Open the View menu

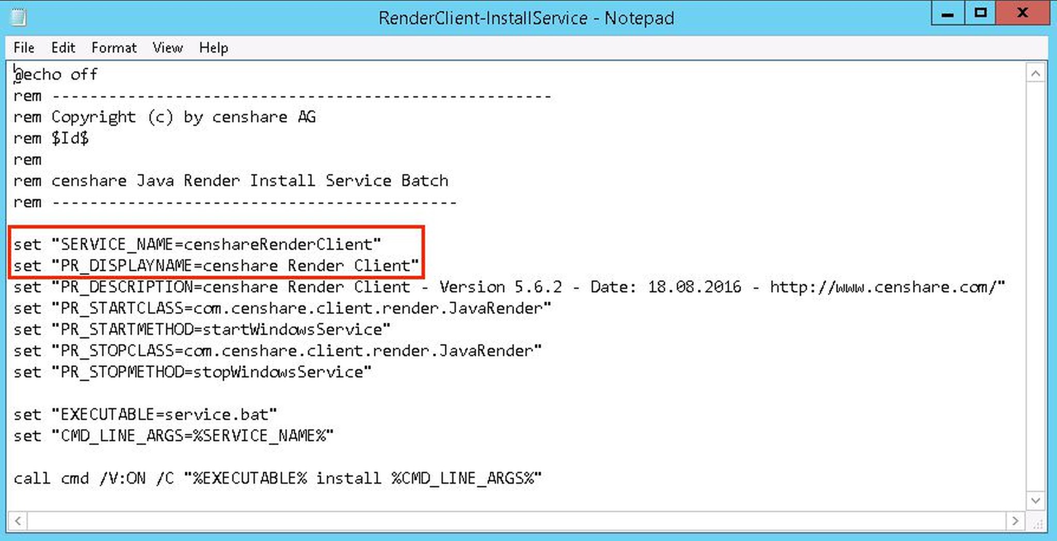tap(167, 48)
